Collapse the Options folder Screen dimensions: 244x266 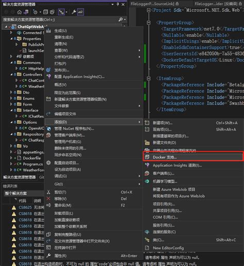[11, 122]
